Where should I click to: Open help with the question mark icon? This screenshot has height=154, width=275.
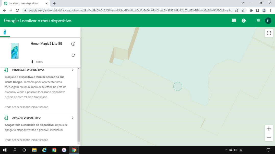coord(243,21)
